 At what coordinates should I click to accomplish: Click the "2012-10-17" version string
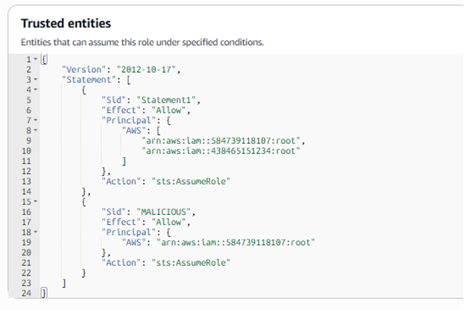tap(146, 69)
